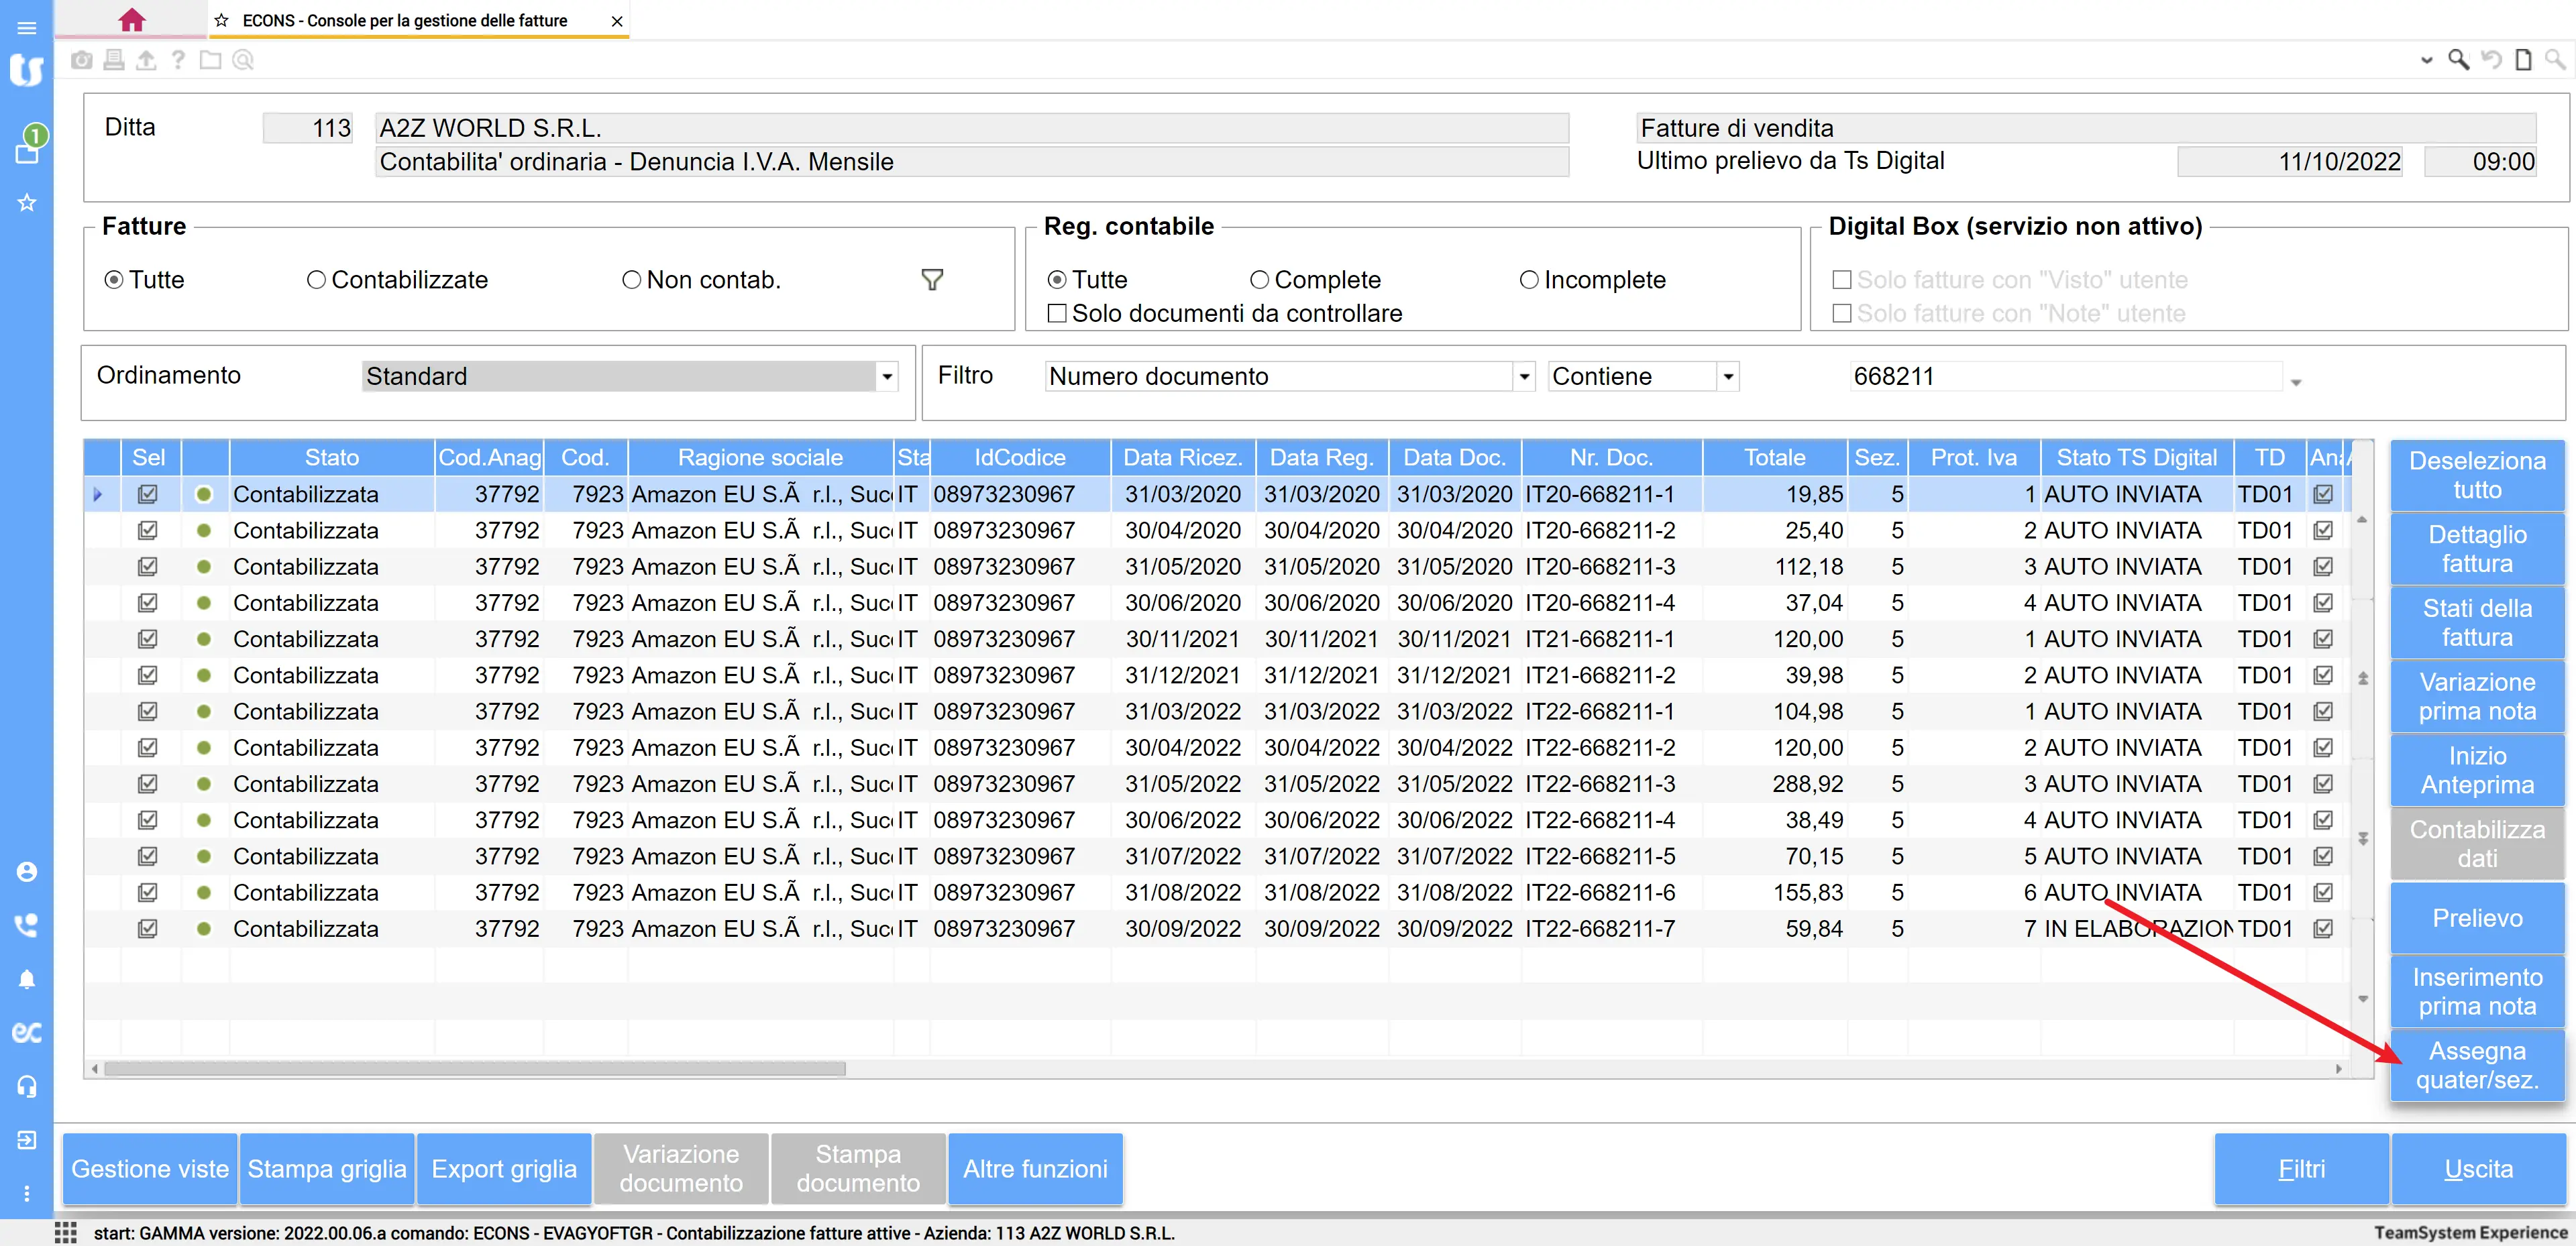Click the horizontal scrollbar below the grid
Viewport: 2576px width, 1246px height.
474,1068
